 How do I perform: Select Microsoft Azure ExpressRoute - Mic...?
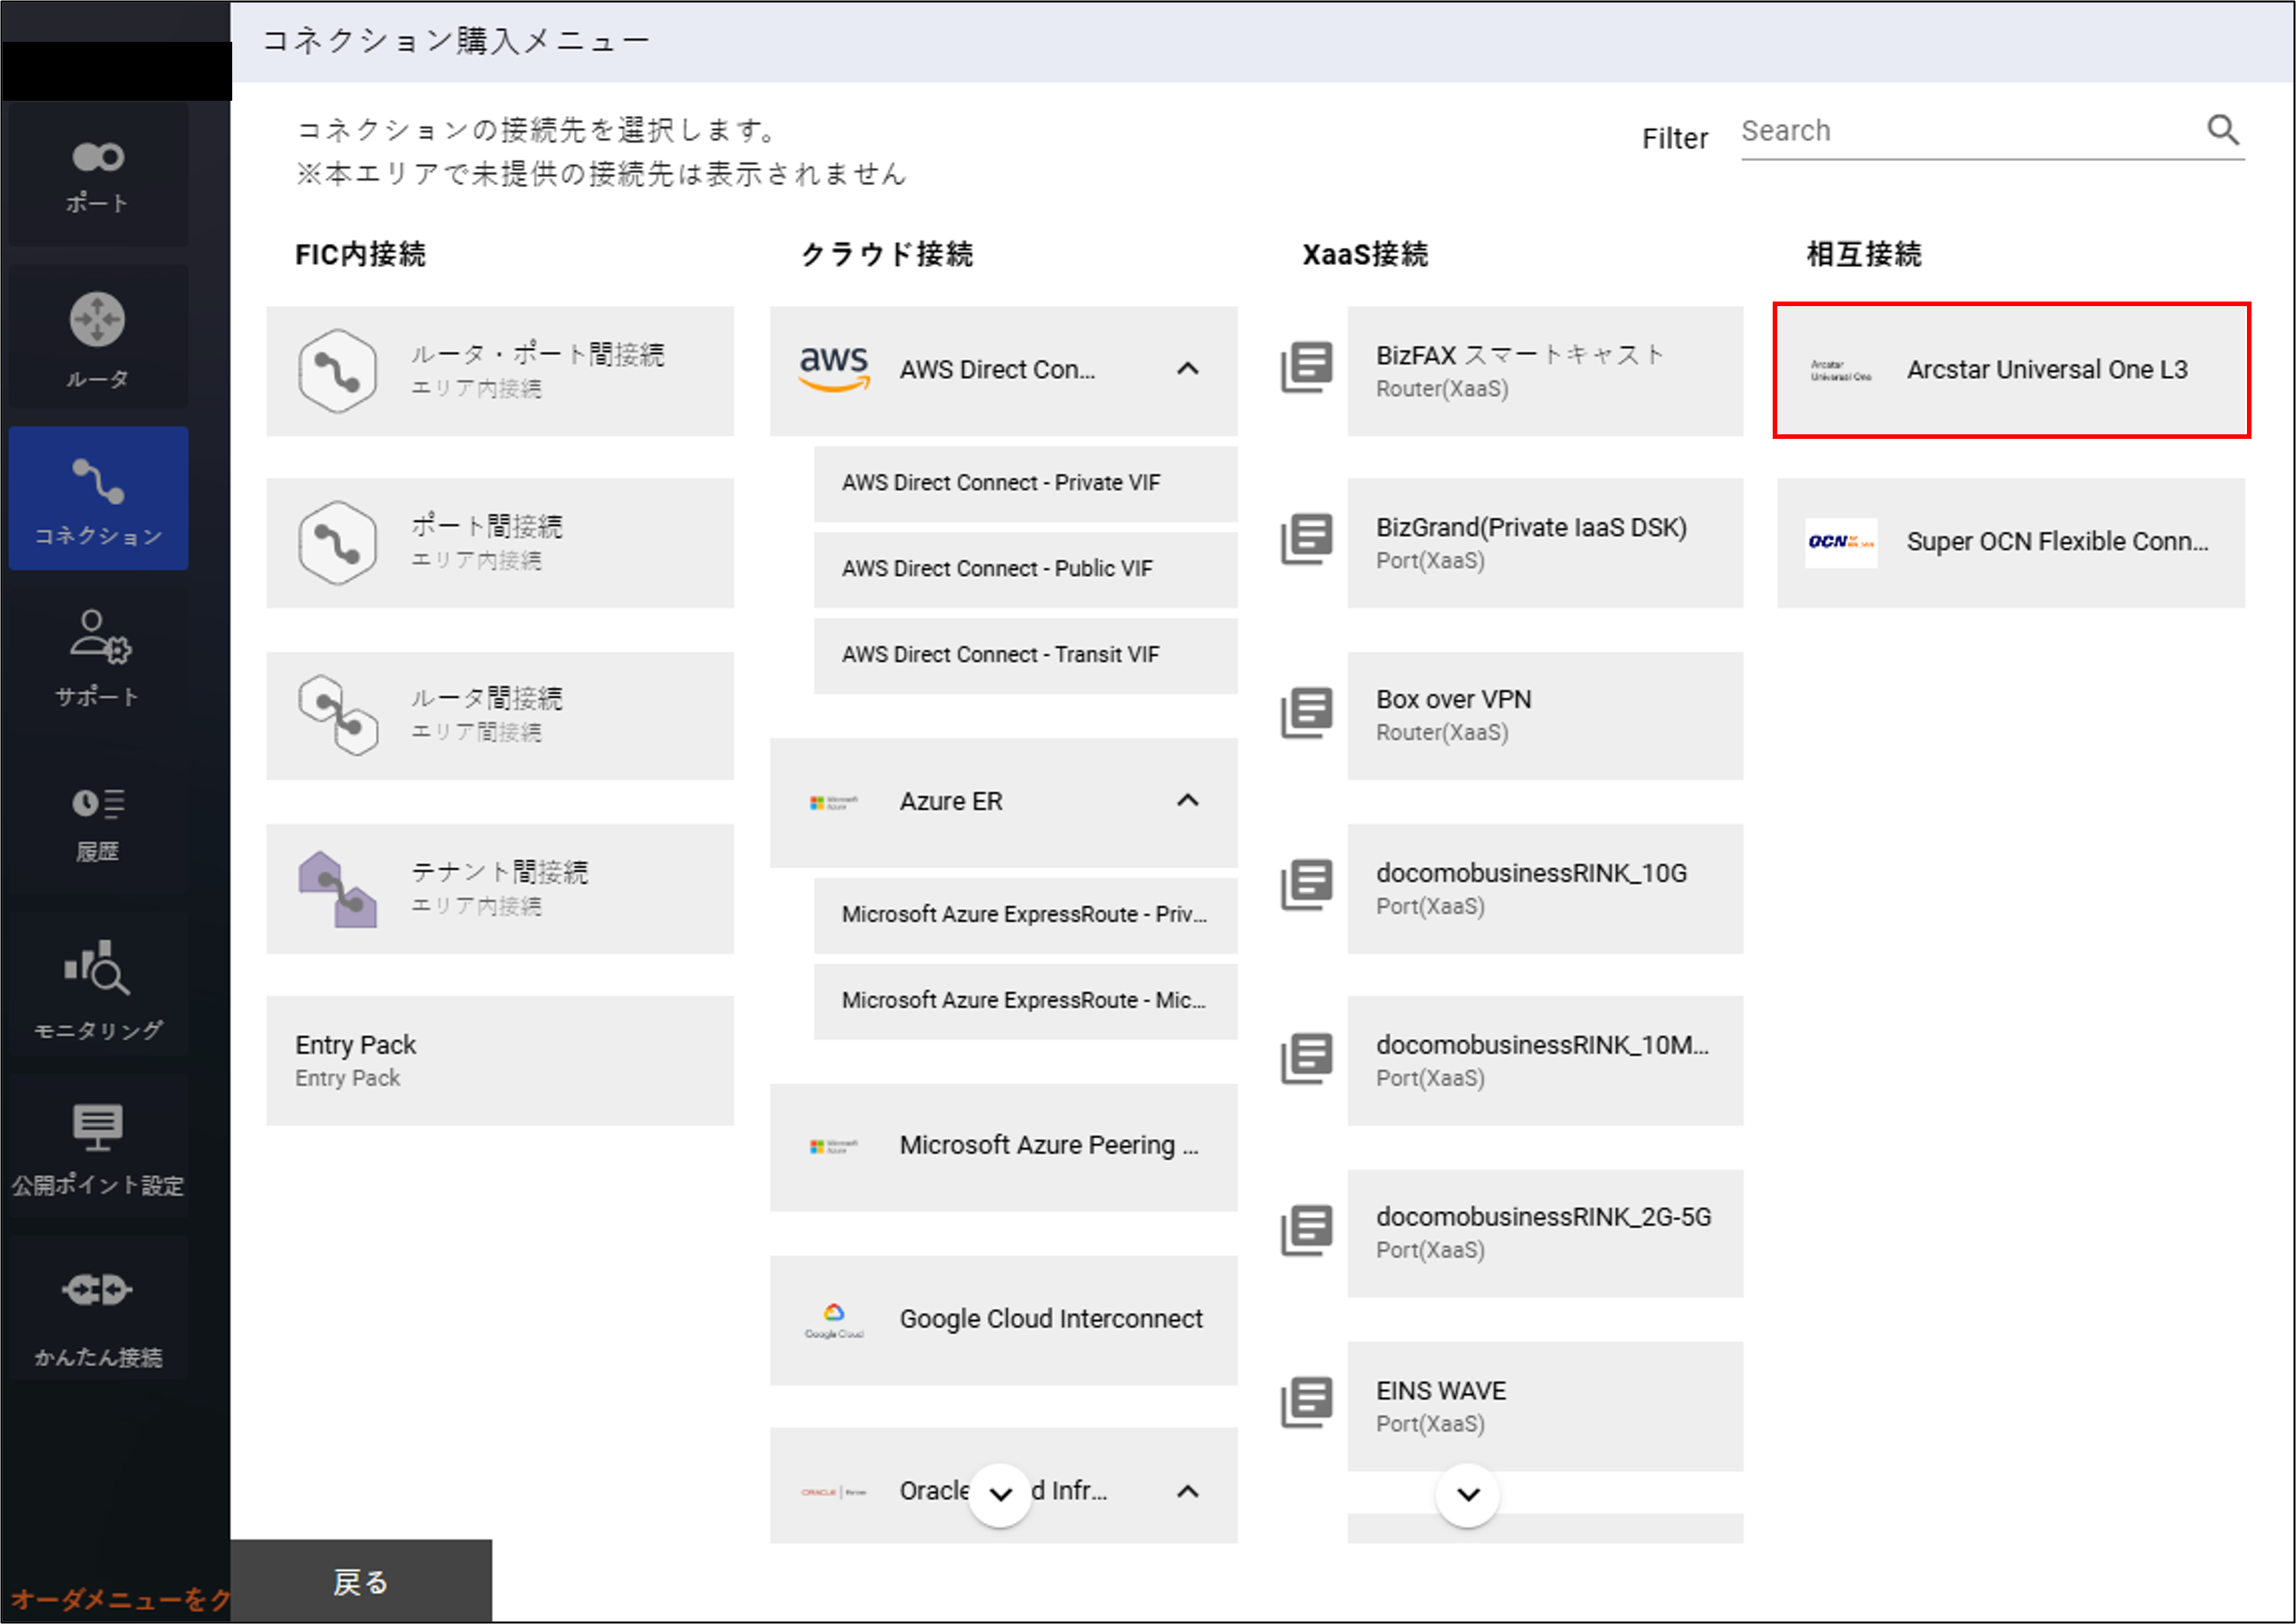tap(1025, 1002)
